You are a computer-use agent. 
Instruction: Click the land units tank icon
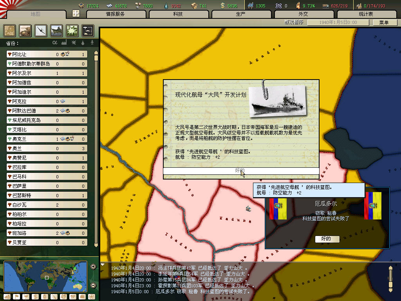[x=25, y=31]
